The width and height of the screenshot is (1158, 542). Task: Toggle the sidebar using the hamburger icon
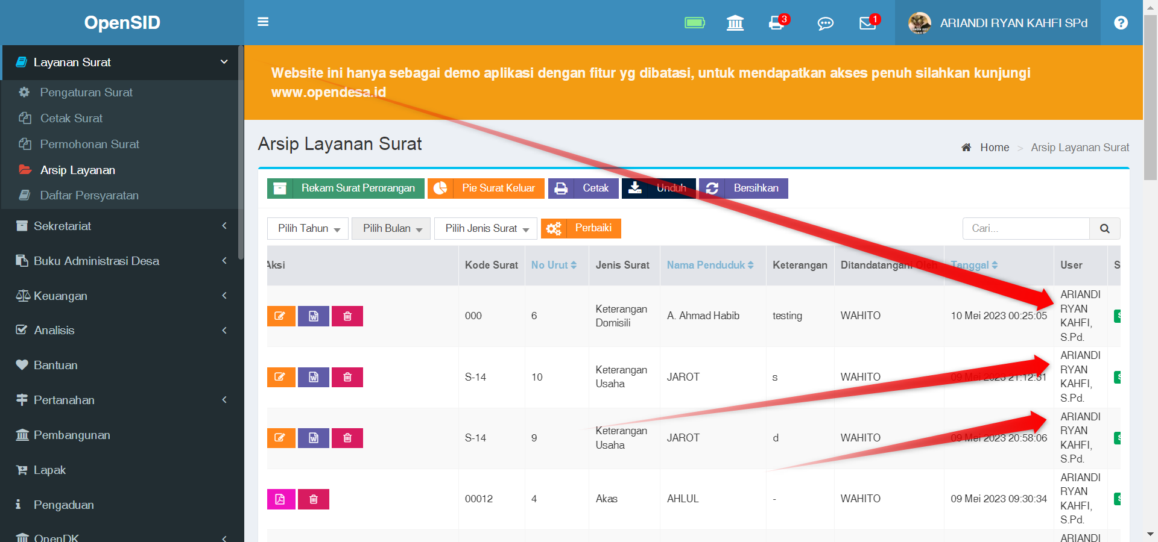263,22
